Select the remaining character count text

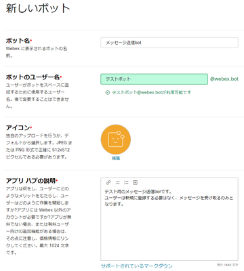[x=228, y=265]
